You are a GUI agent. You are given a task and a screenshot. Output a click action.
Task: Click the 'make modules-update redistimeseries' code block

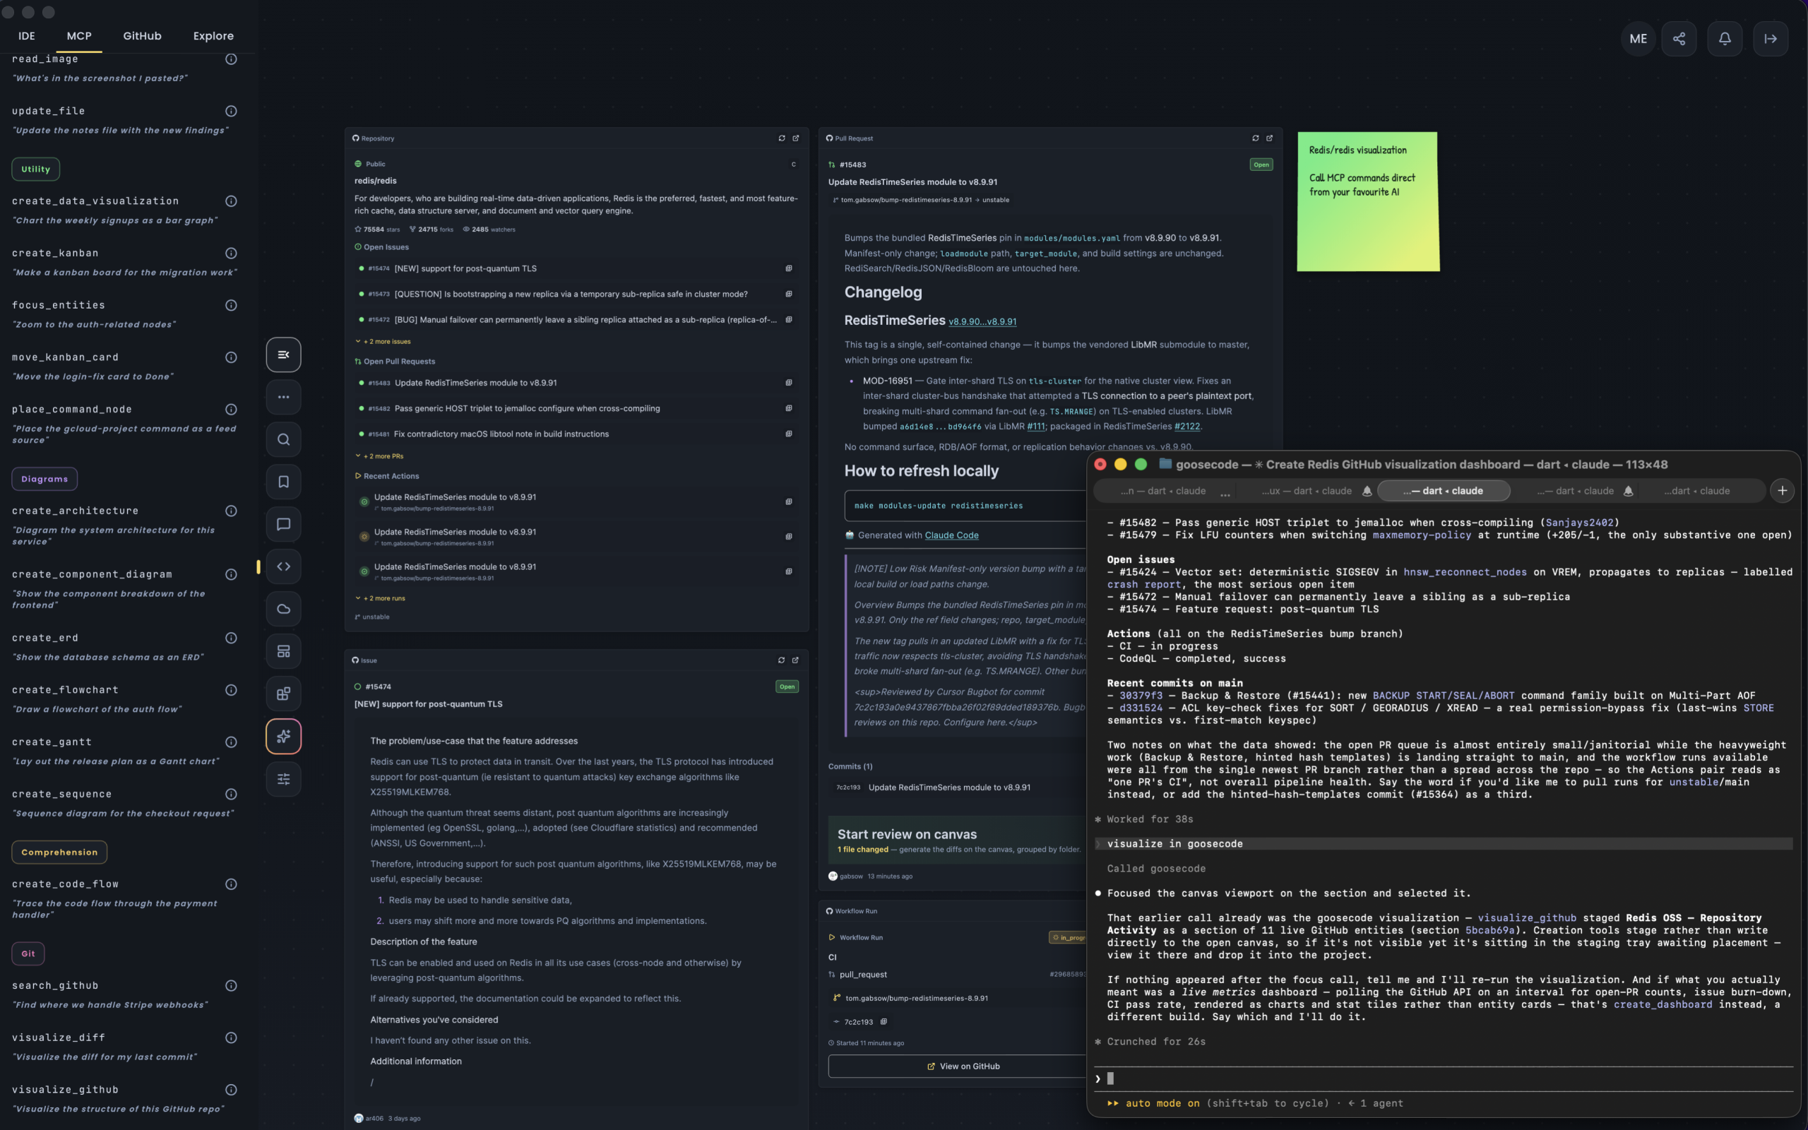[x=966, y=506]
